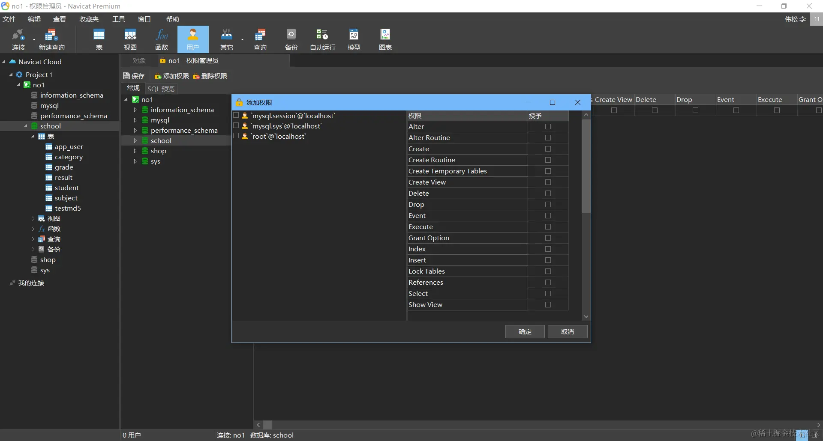
Task: Enable the Select privilege checkbox
Action: coord(548,293)
